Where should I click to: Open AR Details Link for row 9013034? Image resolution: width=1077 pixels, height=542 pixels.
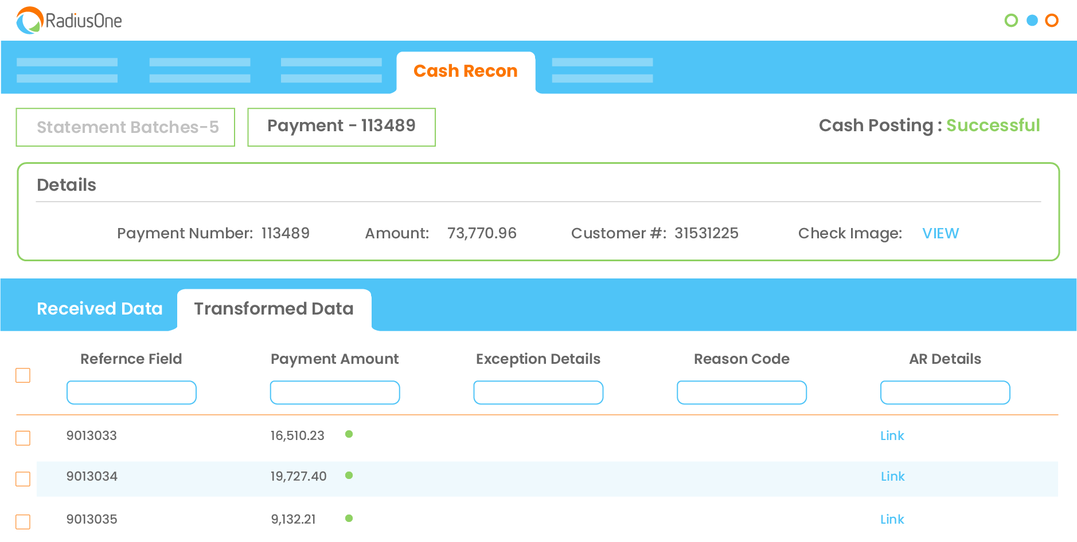click(x=892, y=476)
